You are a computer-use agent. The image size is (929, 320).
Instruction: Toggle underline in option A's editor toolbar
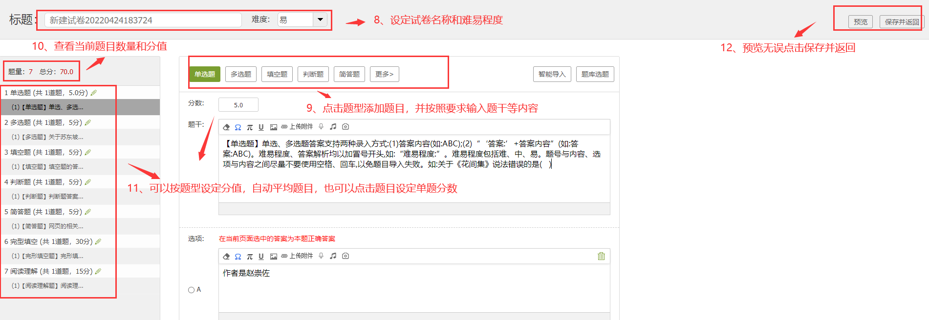click(261, 256)
